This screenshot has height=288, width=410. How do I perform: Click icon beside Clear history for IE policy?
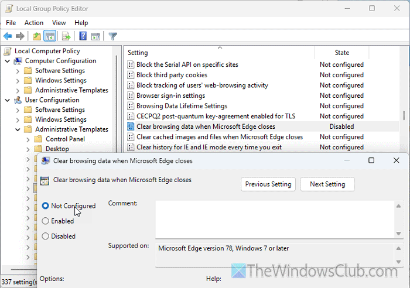tap(131, 147)
